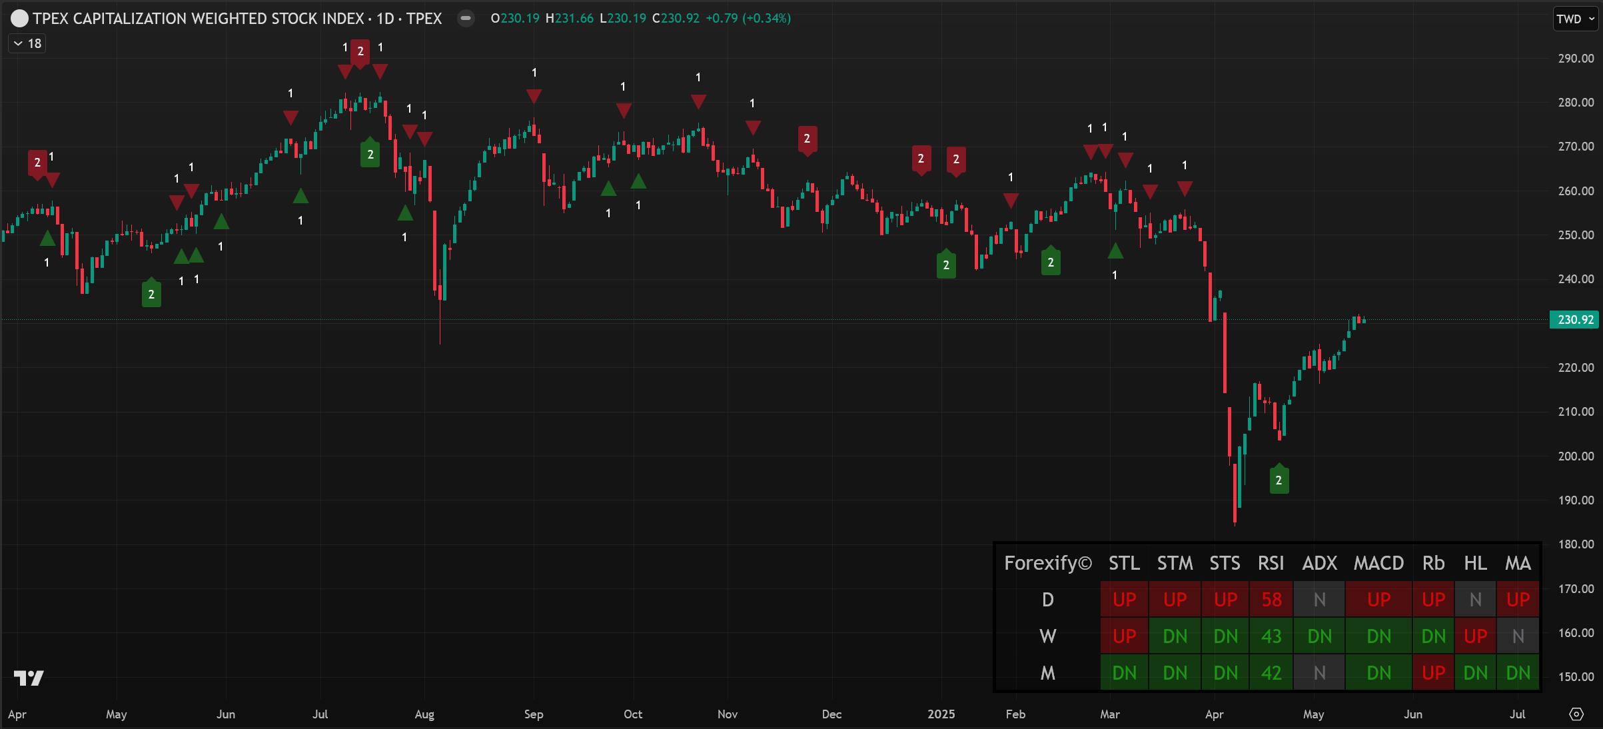Click the green '2' label below January 2025 candles
This screenshot has width=1603, height=729.
[946, 265]
